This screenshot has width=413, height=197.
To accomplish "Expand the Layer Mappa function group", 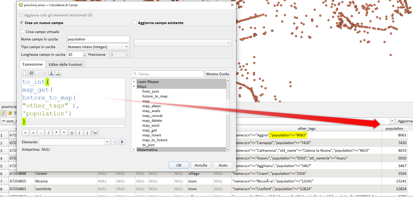I will 134,82.
